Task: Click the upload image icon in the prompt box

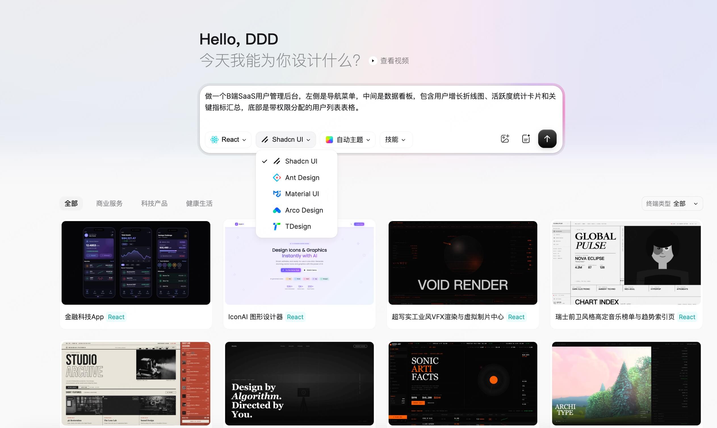Action: (505, 139)
